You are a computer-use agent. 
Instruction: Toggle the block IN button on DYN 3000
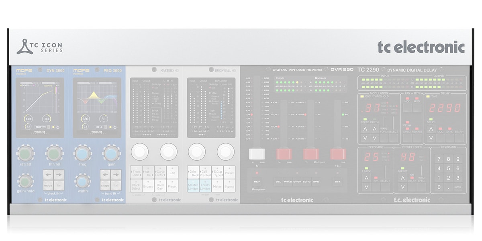(x=59, y=186)
